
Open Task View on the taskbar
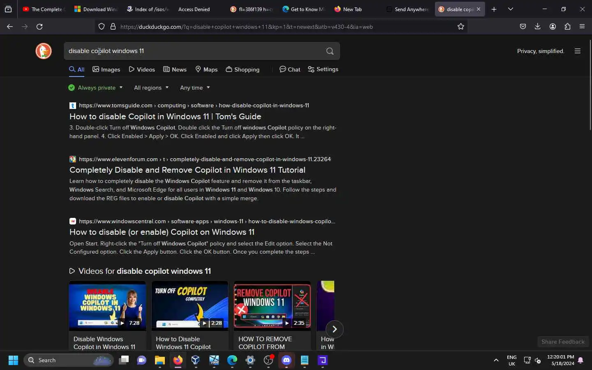[124, 360]
